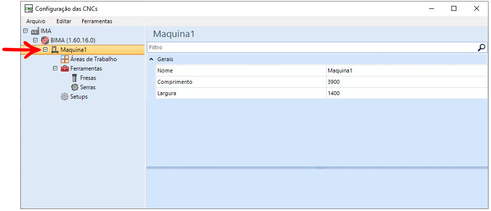Close the Configuração das CNCs window

[x=477, y=9]
